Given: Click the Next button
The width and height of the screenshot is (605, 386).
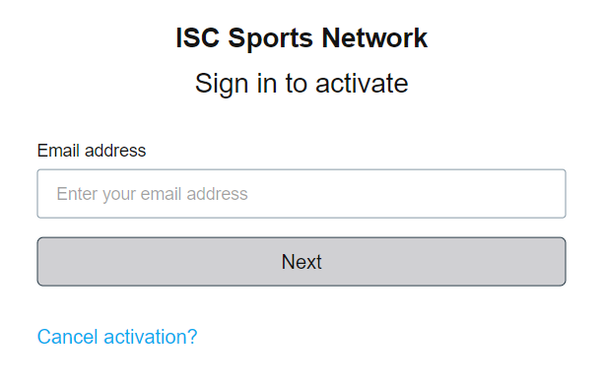Looking at the screenshot, I should click(x=302, y=262).
